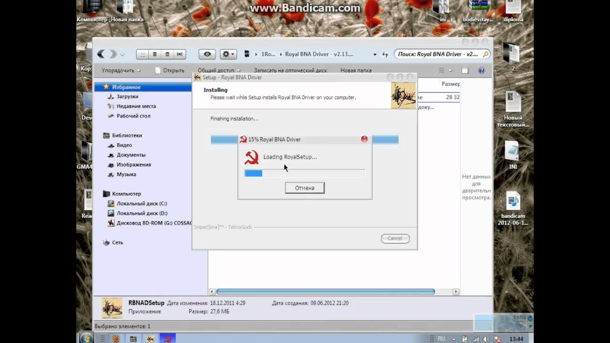Click the address bar refresh icon

point(385,54)
